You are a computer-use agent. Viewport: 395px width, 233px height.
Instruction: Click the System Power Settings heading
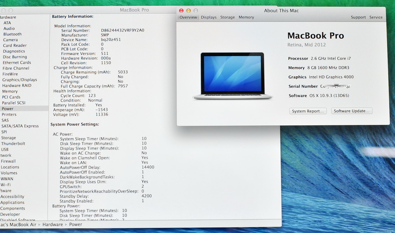(75, 124)
